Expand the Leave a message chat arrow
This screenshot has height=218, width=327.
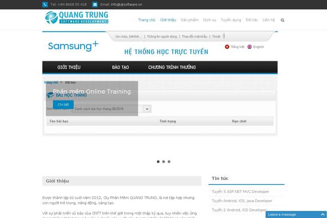323,214
